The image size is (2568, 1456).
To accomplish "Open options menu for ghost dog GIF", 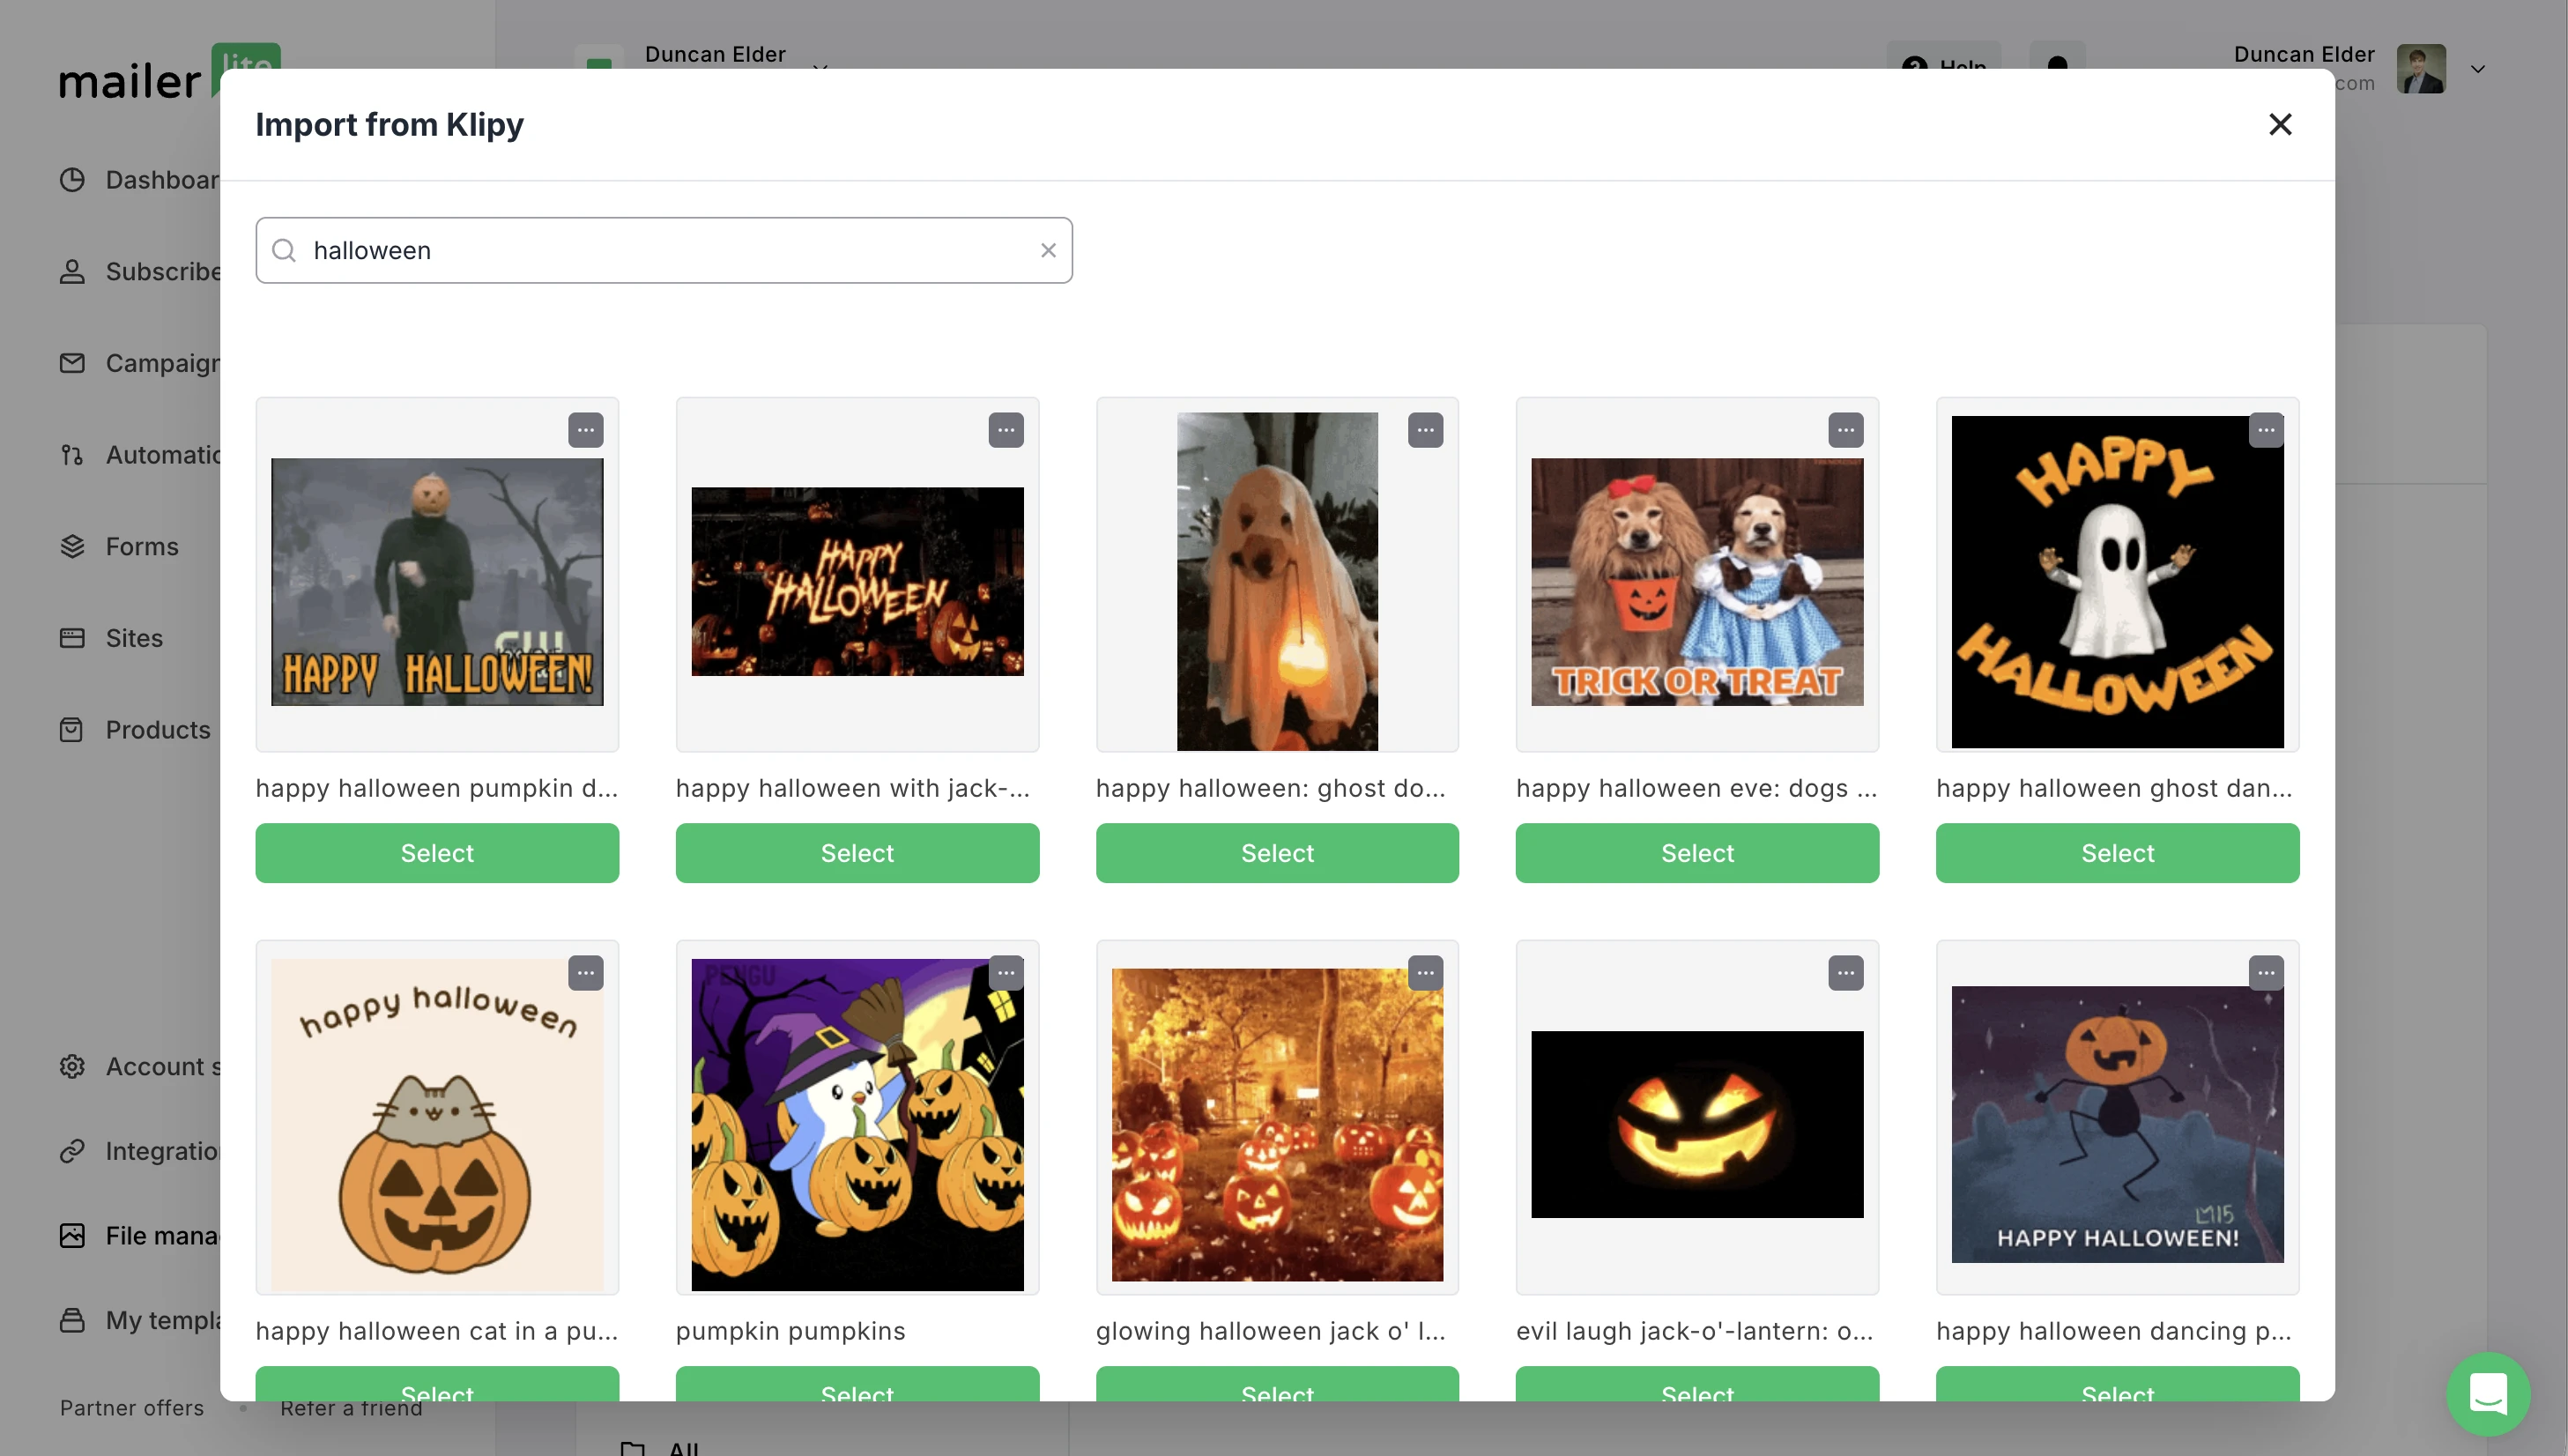I will click(x=1426, y=430).
